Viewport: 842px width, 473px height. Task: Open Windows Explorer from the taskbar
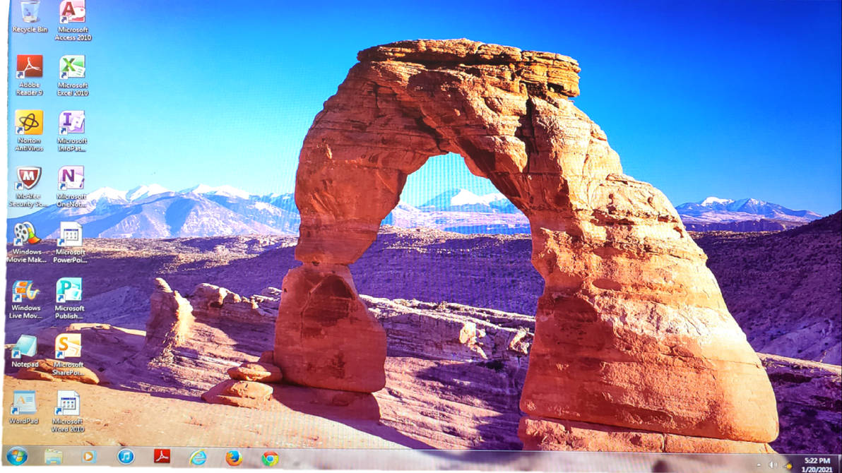(53, 457)
